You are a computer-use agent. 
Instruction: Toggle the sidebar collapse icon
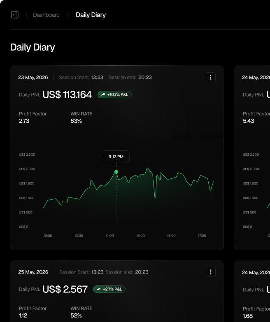15,15
